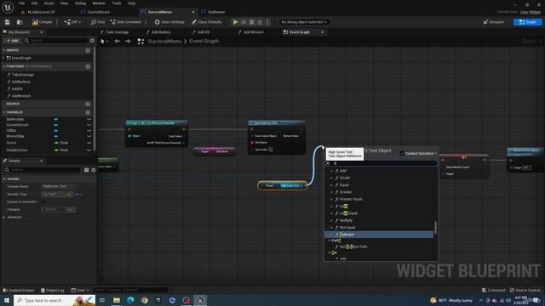Add new function with plus icon

[88, 66]
